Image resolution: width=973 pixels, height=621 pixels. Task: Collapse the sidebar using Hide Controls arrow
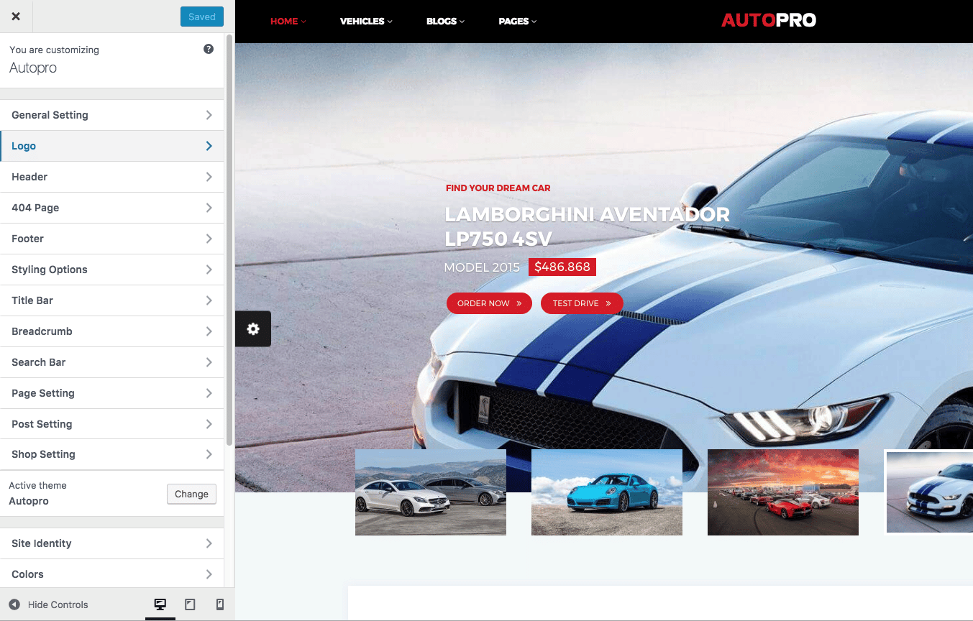14,604
